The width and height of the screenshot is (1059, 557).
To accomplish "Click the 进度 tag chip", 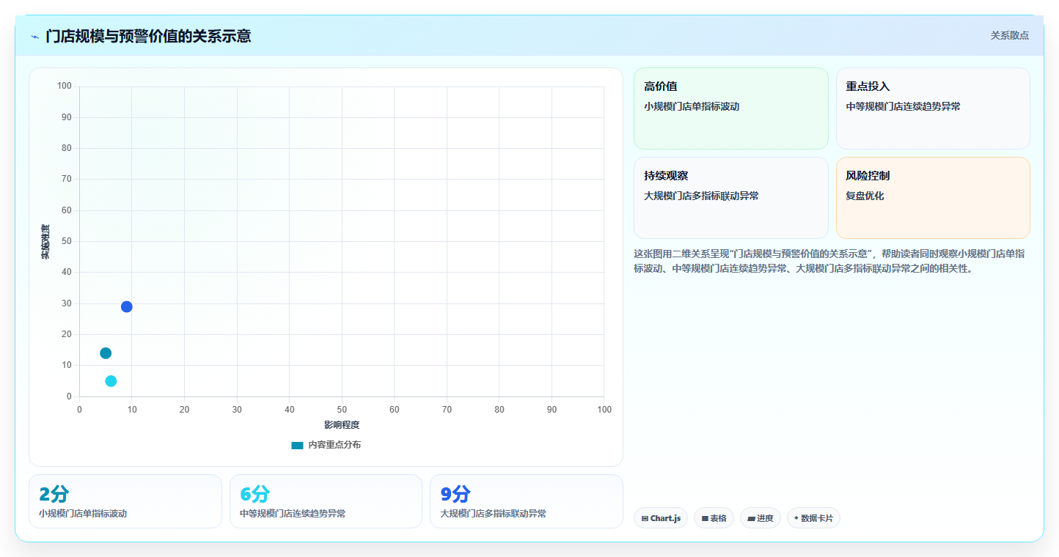I will (761, 518).
